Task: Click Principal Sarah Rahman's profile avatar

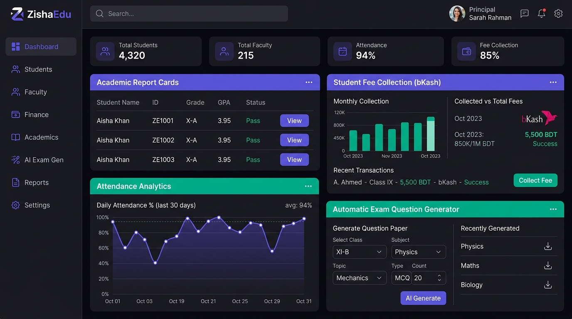Action: [x=457, y=14]
